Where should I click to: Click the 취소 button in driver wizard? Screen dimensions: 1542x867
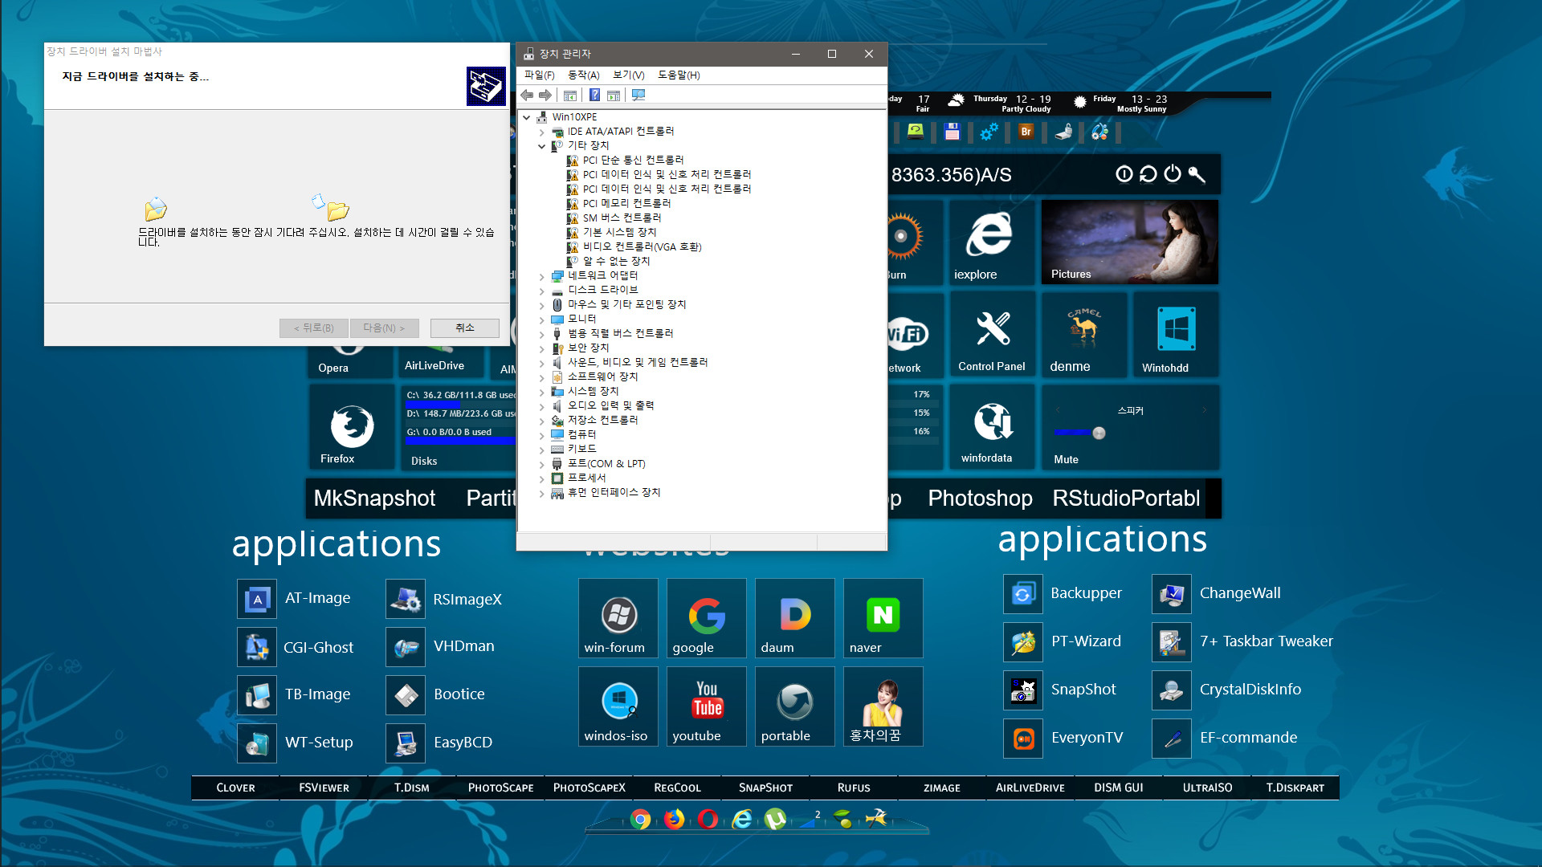pyautogui.click(x=465, y=328)
